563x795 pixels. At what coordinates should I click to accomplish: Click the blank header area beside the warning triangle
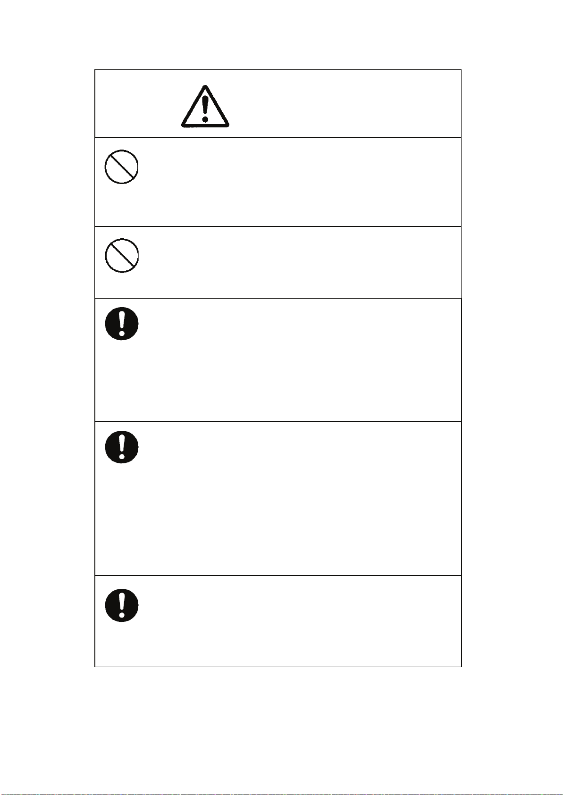click(345, 104)
